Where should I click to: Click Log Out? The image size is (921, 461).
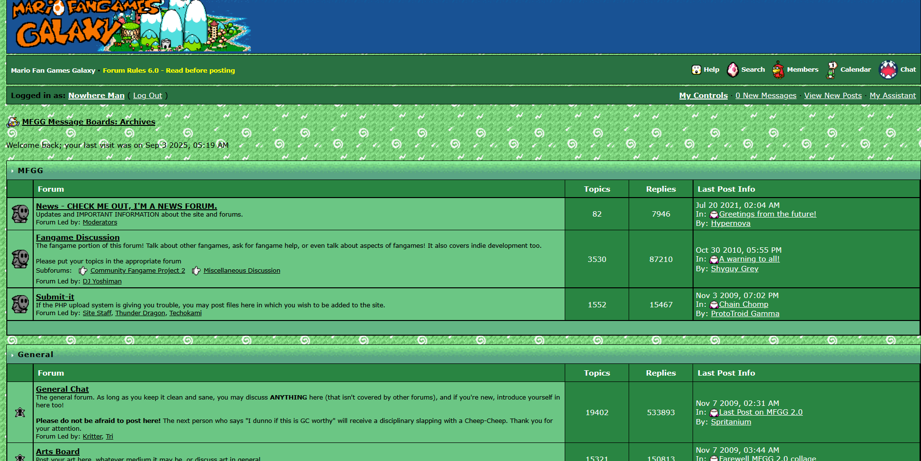148,96
